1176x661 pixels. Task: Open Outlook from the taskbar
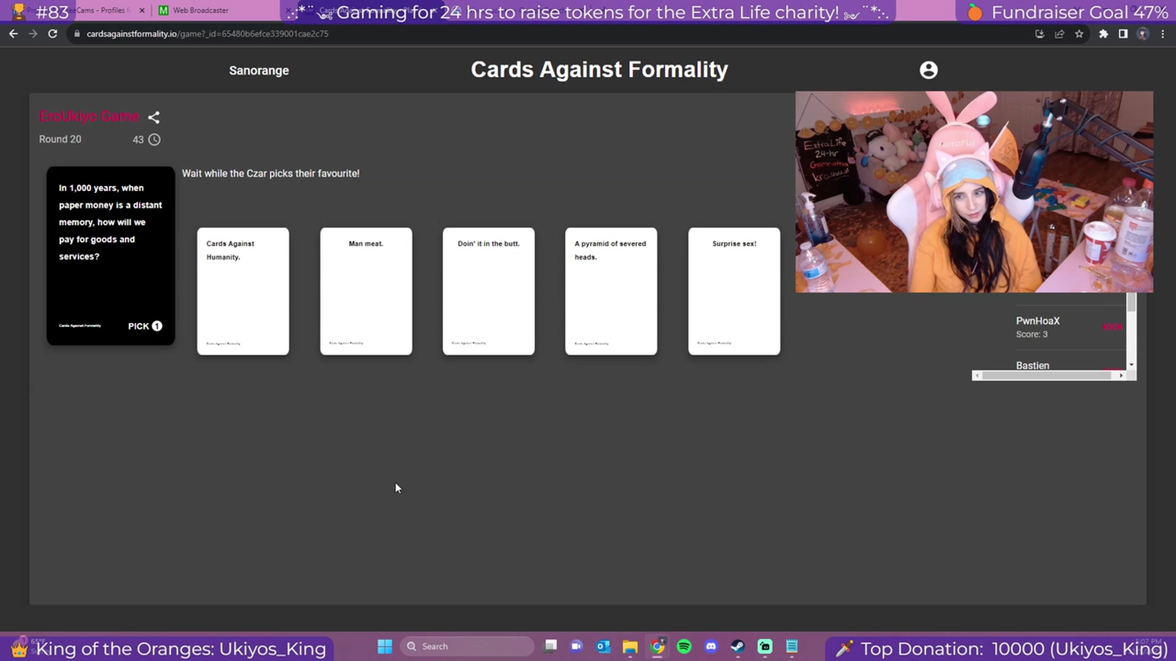(x=603, y=646)
